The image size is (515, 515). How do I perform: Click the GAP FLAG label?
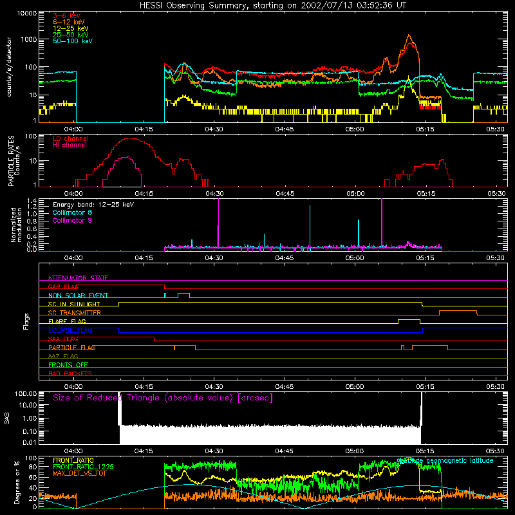point(63,286)
